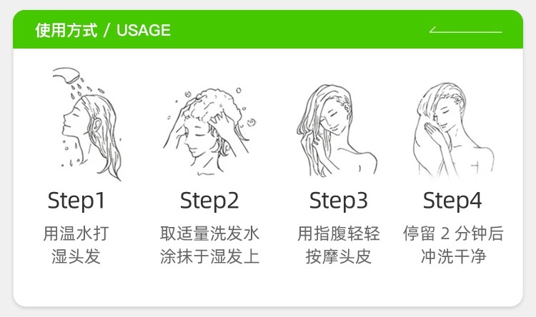This screenshot has width=536, height=317.
Task: Click the 使用方式 / USAGE title
Action: [103, 30]
